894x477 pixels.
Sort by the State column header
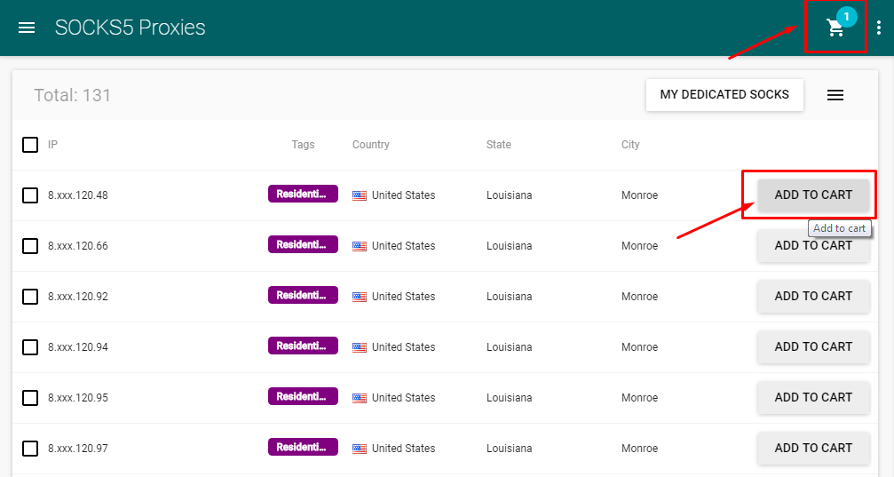[498, 145]
